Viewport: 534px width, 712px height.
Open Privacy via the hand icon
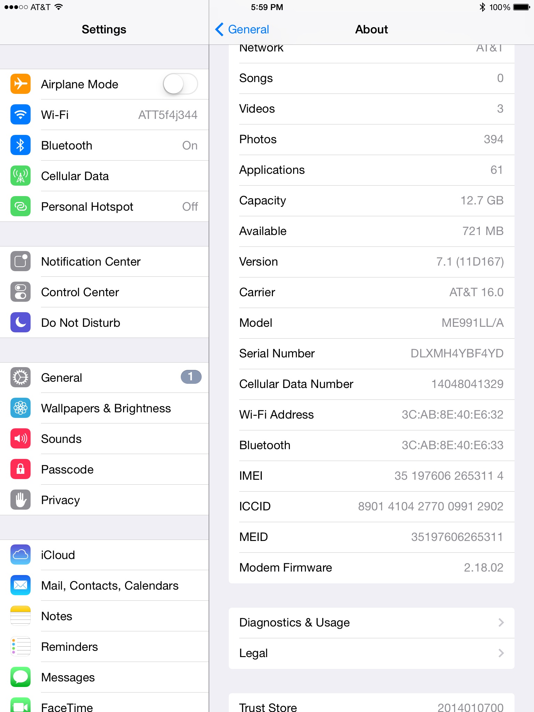tap(21, 500)
